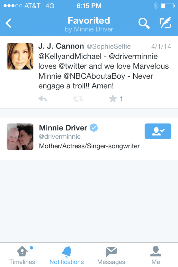The height and width of the screenshot is (267, 178).
Task: Open @KellyandMichael mention link
Action: [69, 56]
